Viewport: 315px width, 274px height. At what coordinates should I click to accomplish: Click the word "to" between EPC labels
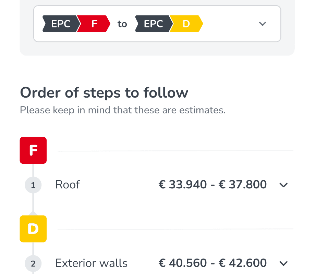pyautogui.click(x=122, y=24)
